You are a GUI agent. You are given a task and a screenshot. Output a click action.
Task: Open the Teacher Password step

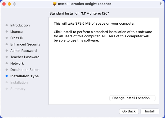[25, 57]
